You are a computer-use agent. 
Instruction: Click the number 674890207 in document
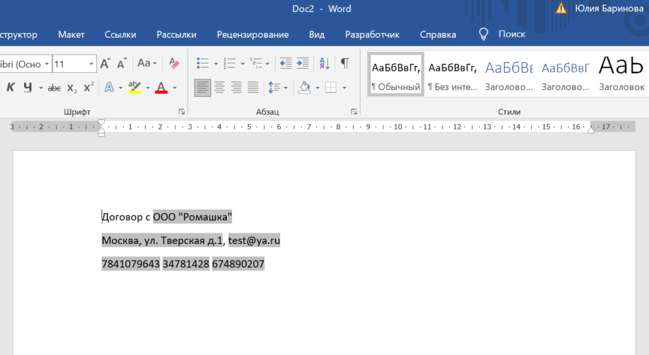pos(238,264)
